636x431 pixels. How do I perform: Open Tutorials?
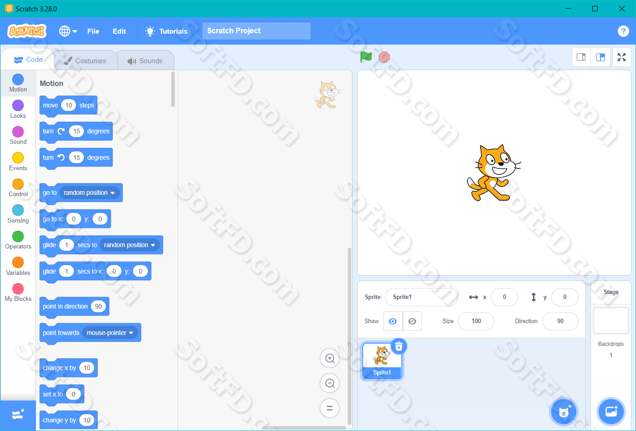tap(166, 31)
